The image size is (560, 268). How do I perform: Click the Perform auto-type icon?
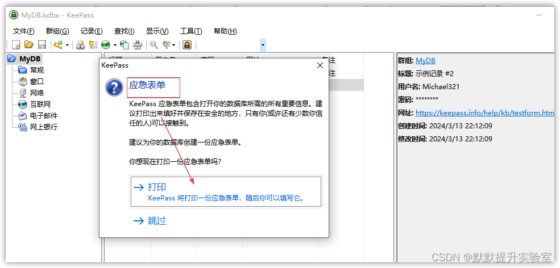click(x=138, y=45)
